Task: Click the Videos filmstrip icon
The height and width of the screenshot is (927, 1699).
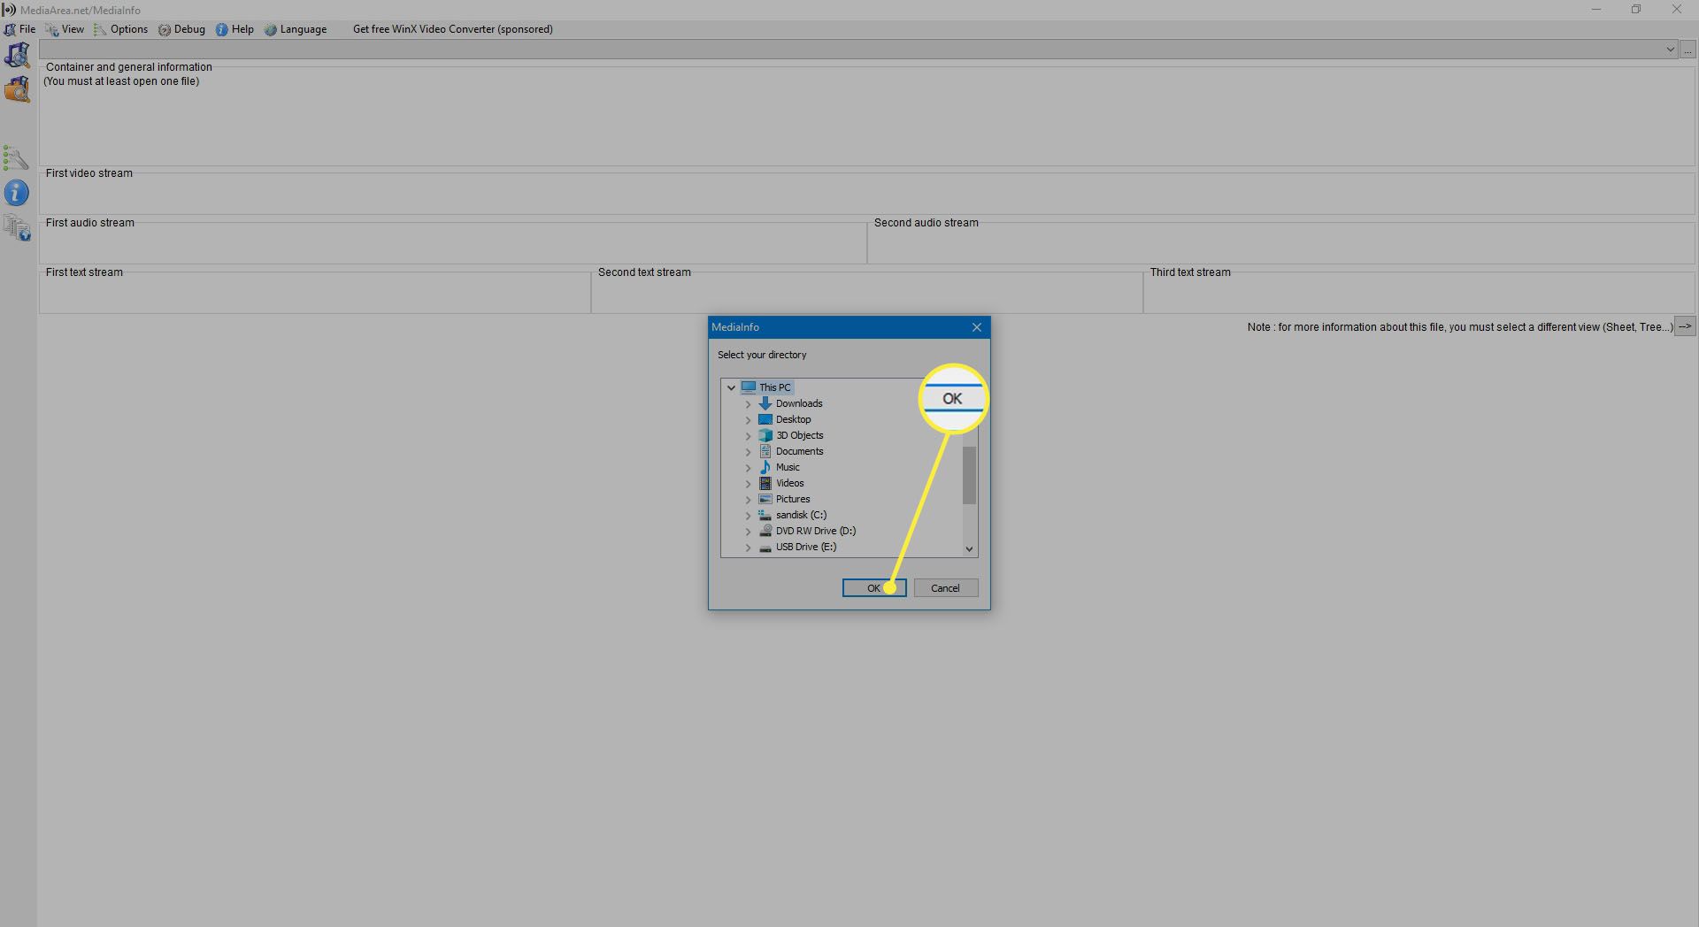Action: pos(765,483)
